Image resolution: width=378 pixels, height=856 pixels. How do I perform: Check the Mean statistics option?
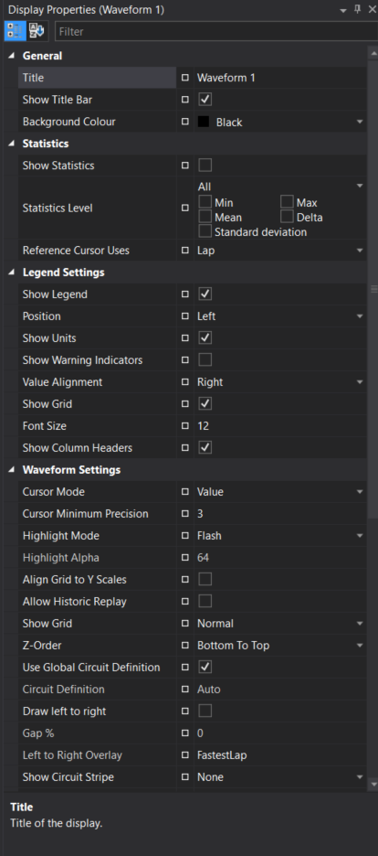[205, 217]
